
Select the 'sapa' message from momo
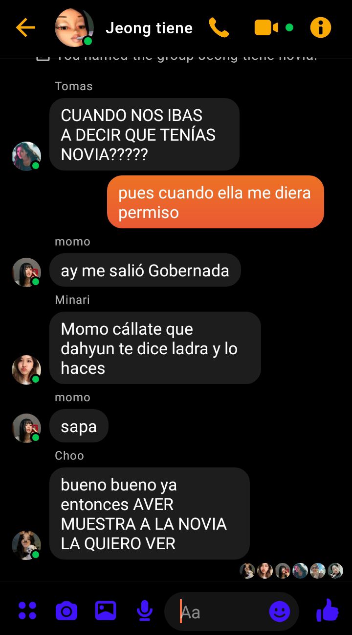79,426
